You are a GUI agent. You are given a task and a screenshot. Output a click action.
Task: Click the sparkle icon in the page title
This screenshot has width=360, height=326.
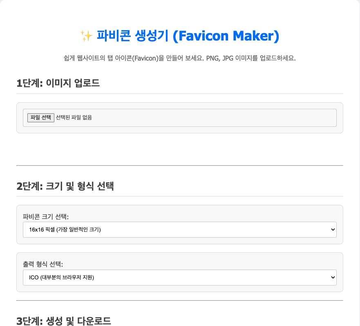coord(87,36)
